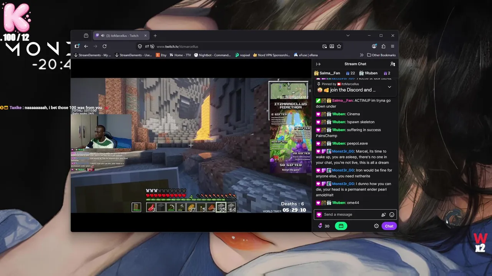Open a new browser tab

pyautogui.click(x=155, y=36)
